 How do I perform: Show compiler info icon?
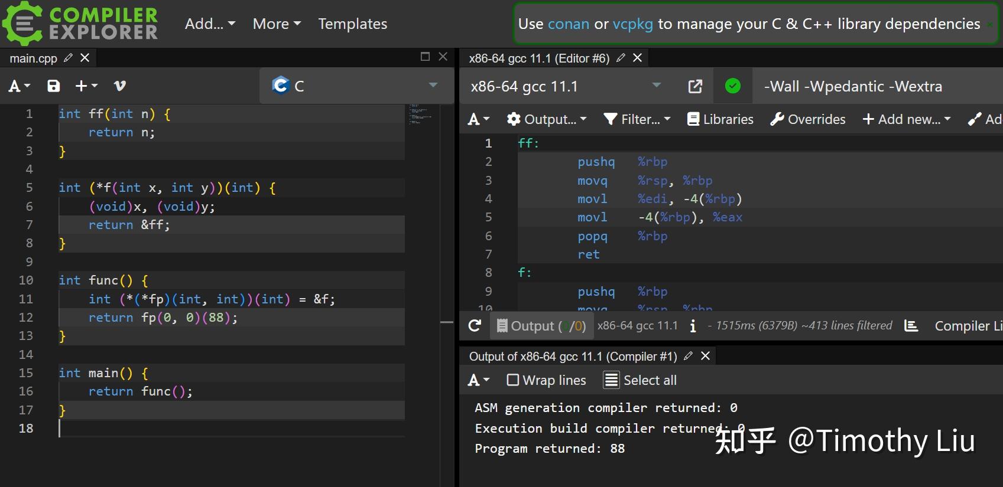(693, 326)
